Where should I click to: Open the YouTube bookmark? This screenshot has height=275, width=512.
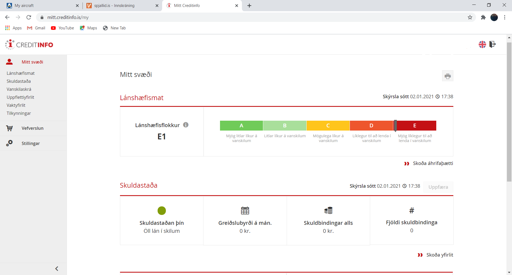pos(63,28)
